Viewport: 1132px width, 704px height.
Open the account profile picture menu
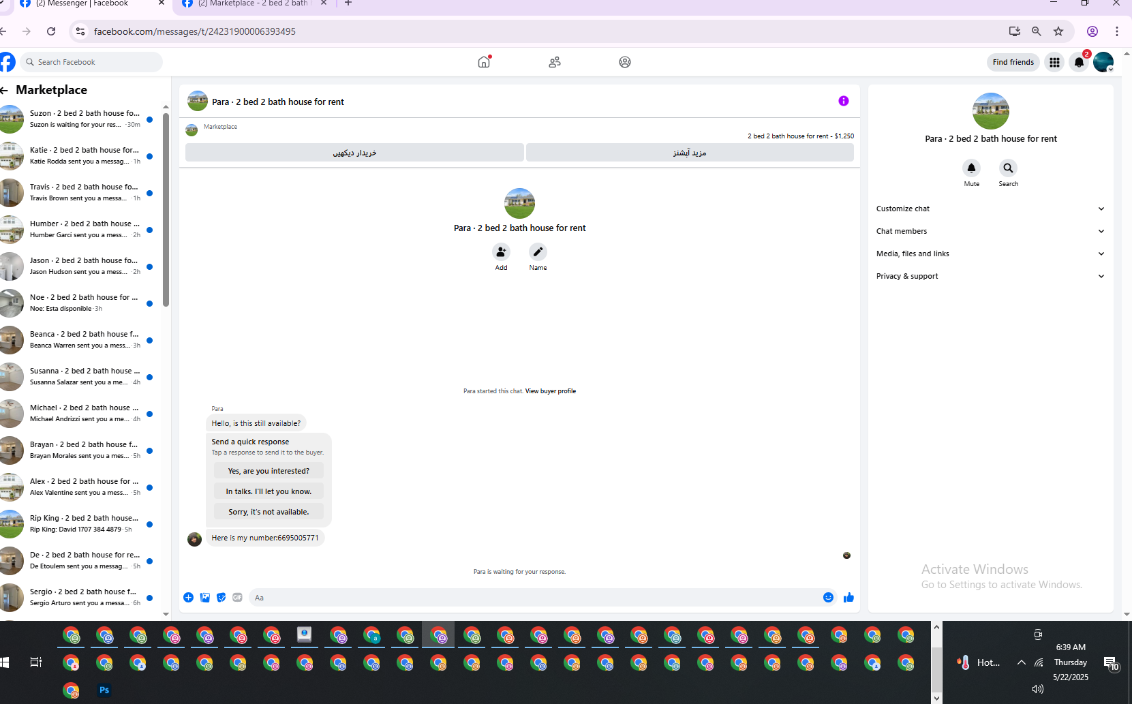point(1103,62)
